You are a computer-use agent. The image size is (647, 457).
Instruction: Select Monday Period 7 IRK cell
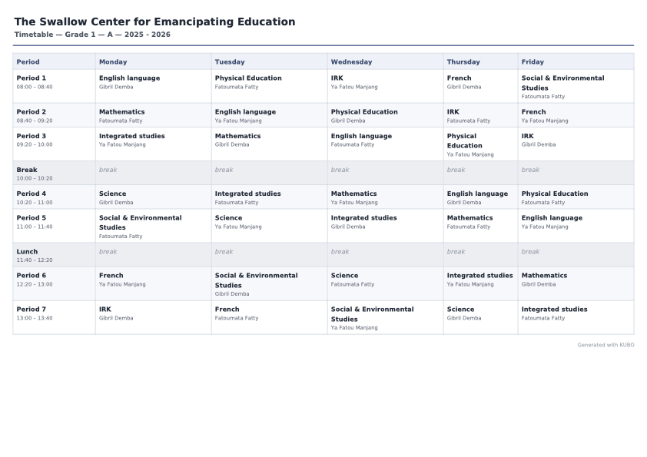point(154,317)
